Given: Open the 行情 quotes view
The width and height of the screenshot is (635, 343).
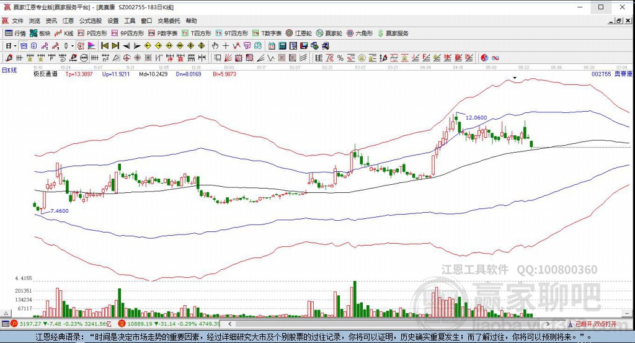Looking at the screenshot, I should pyautogui.click(x=16, y=33).
